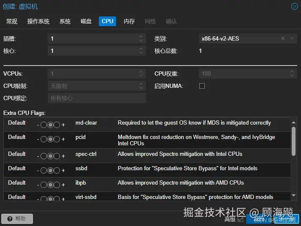Decrease the 插槽 sockets value
Screen dimensions: 301x226
click(x=141, y=41)
